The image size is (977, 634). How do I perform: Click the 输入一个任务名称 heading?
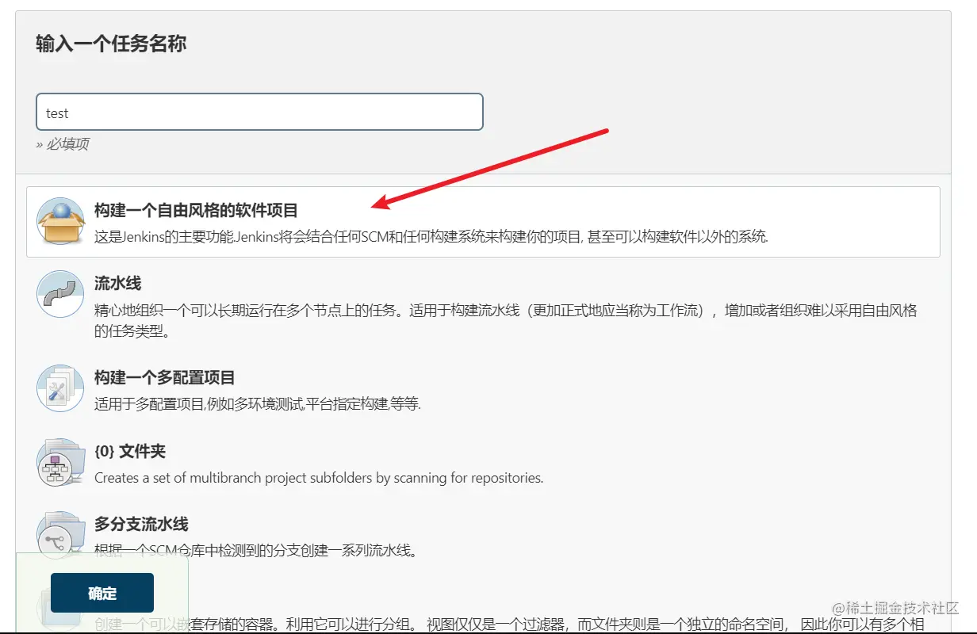tap(111, 44)
